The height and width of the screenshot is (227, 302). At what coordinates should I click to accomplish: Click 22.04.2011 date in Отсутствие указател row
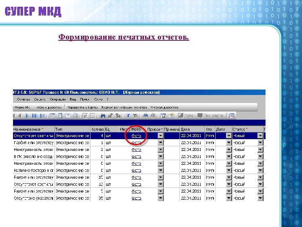(191, 198)
